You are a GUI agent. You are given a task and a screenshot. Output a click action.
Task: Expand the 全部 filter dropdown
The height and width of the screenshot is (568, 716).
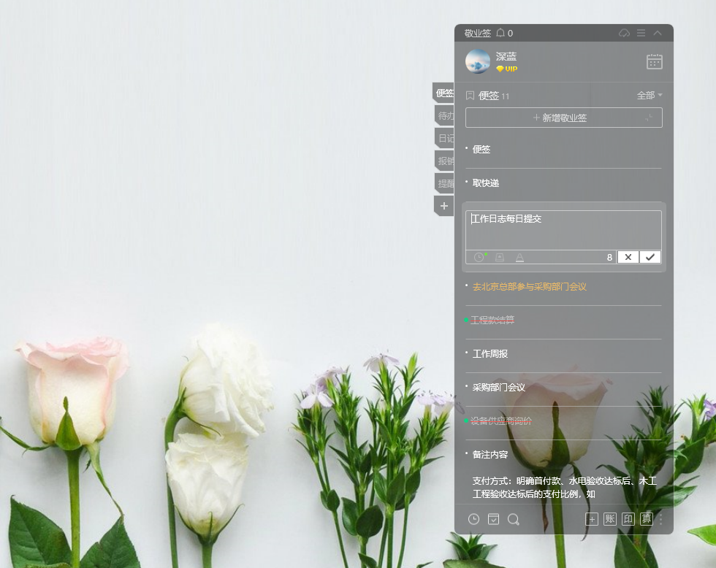click(649, 96)
